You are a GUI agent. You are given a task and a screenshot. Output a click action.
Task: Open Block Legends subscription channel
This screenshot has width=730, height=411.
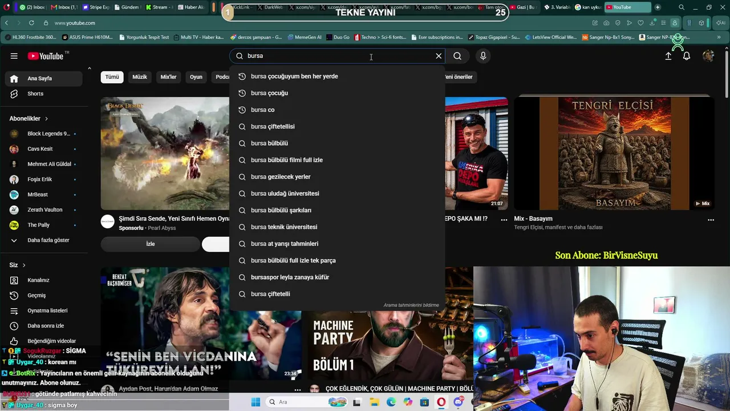coord(44,134)
